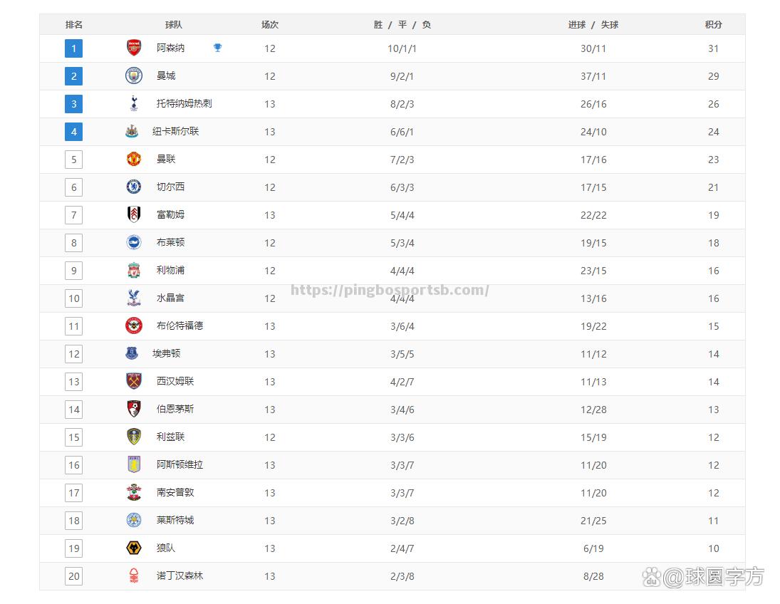Click the 进球 / 失球 column header
Image resolution: width=780 pixels, height=604 pixels.
point(593,24)
